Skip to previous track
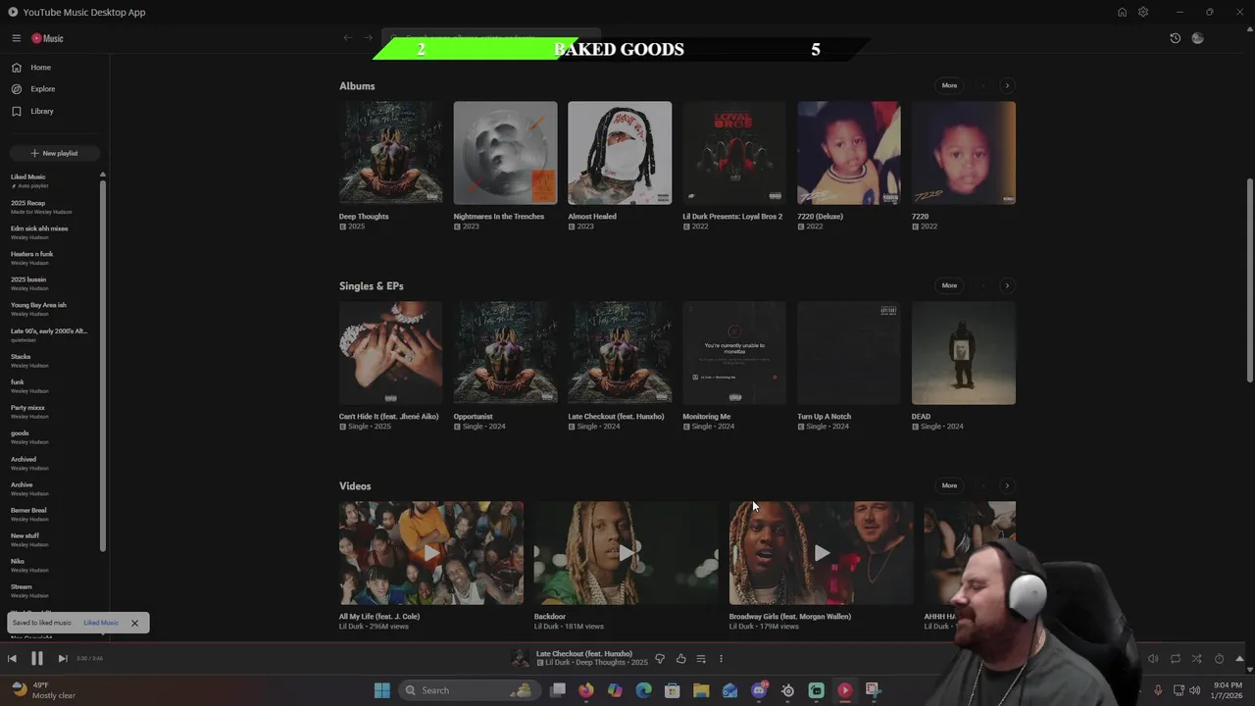Viewport: 1255px width, 706px height. (x=12, y=659)
